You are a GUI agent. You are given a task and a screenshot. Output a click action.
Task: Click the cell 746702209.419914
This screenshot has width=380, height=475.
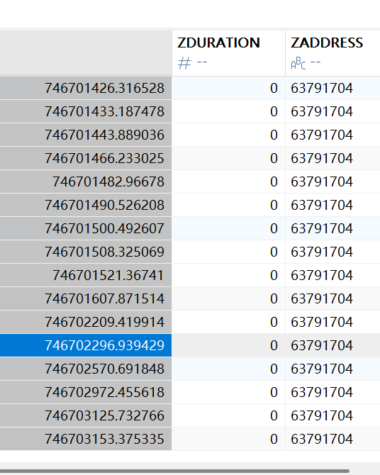point(86,322)
